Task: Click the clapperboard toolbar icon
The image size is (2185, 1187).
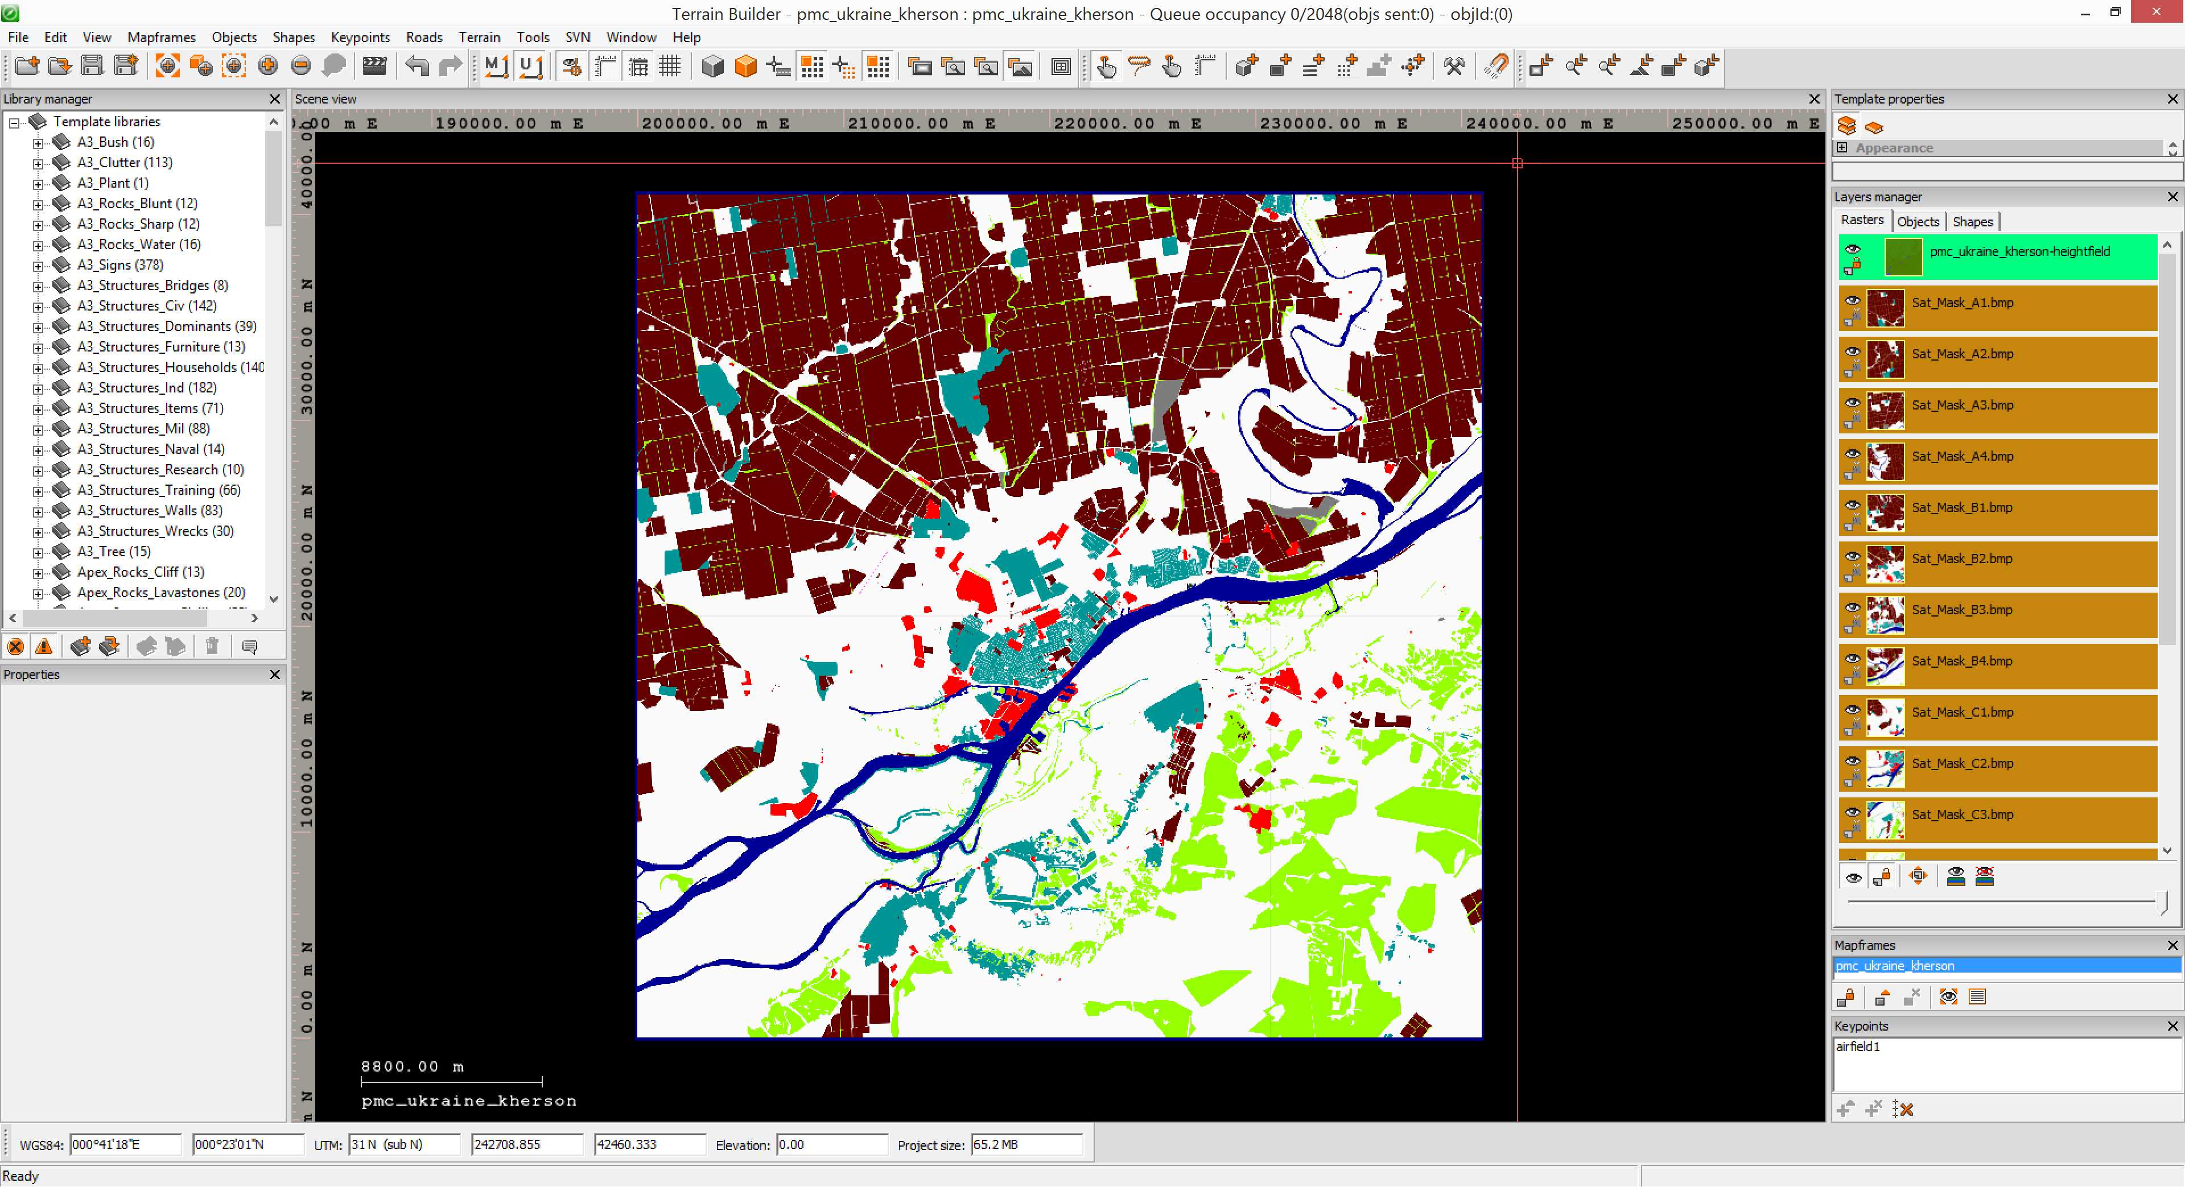Action: click(x=374, y=66)
